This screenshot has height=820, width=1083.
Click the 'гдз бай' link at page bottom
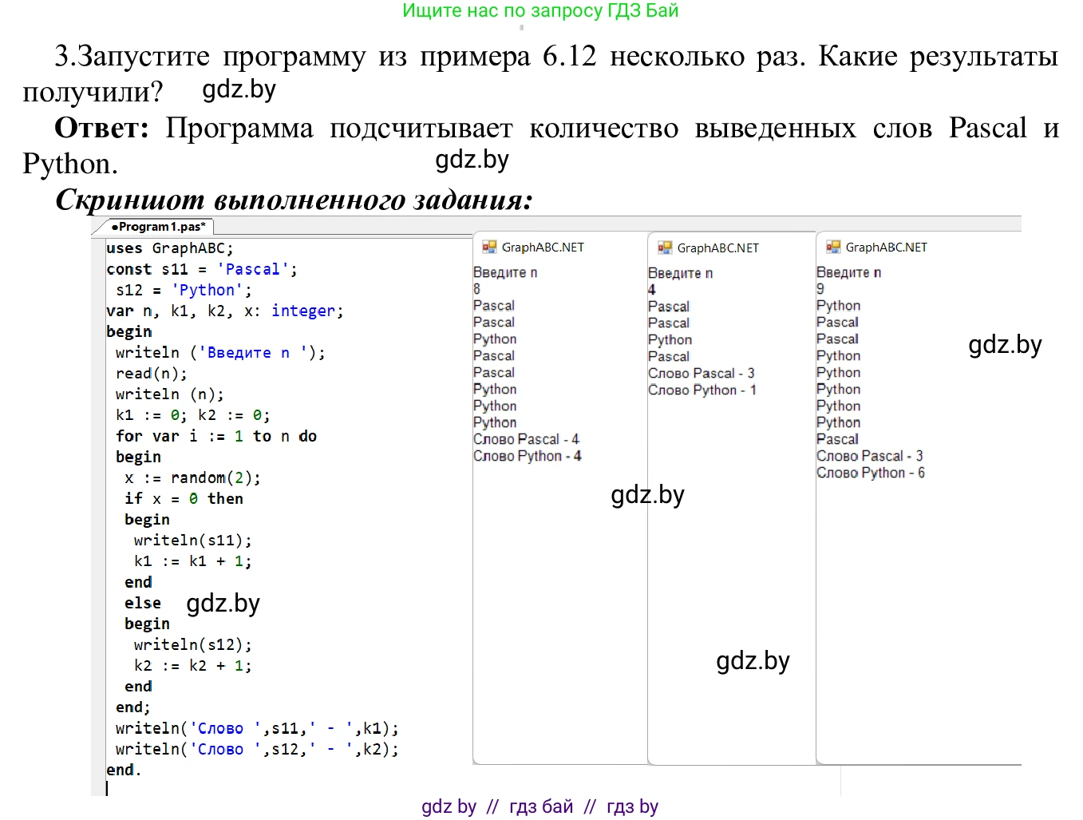click(541, 806)
